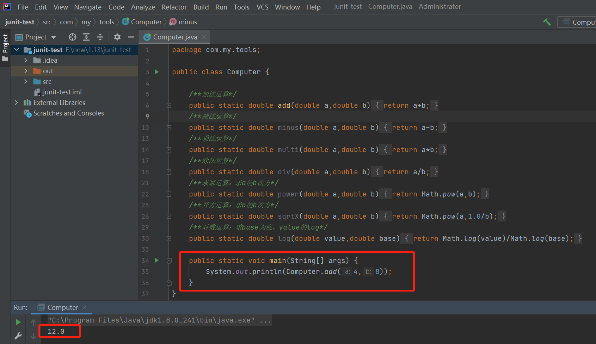Expand the src folder
Image resolution: width=596 pixels, height=344 pixels.
[26, 82]
